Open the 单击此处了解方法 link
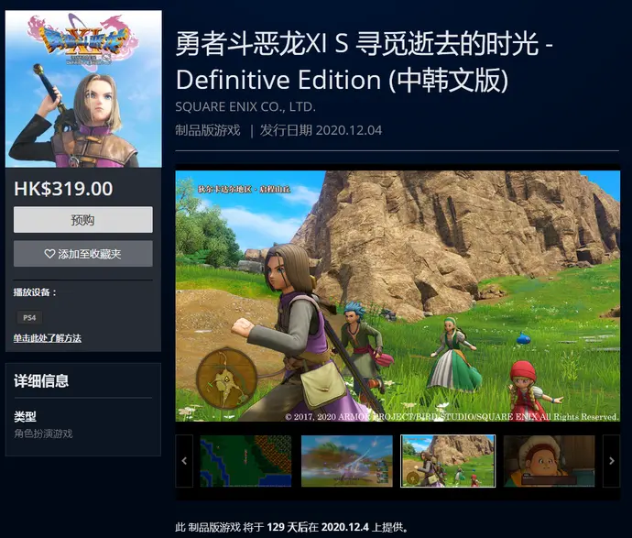The image size is (632, 538). (47, 338)
